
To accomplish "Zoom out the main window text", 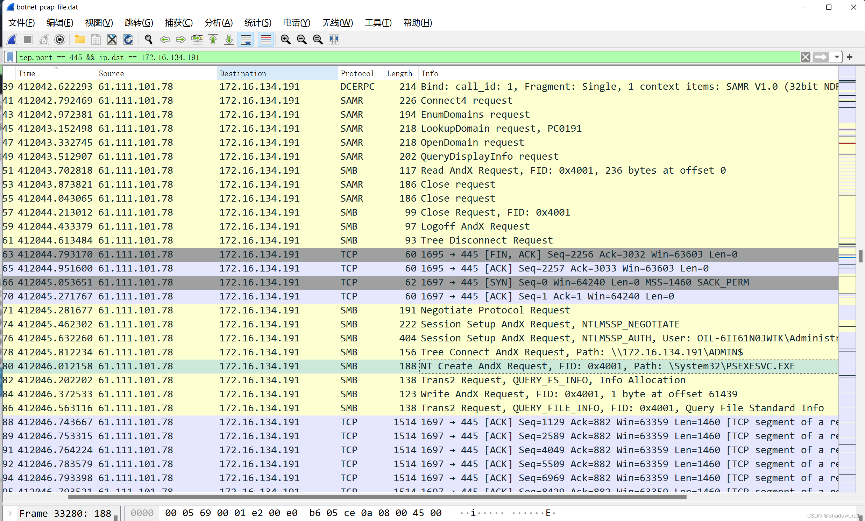I will (302, 39).
